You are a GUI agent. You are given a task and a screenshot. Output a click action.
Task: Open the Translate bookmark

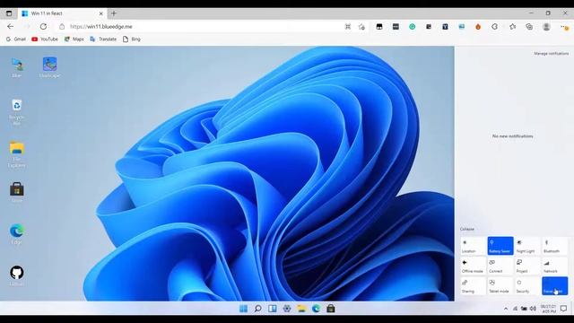[x=103, y=39]
